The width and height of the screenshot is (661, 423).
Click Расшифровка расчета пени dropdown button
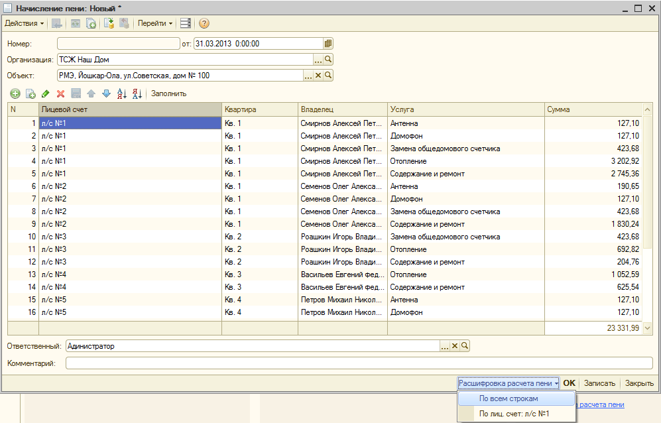pyautogui.click(x=508, y=383)
